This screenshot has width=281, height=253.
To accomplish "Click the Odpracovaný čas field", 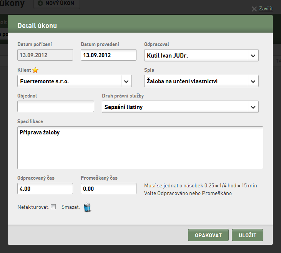I will [45, 189].
